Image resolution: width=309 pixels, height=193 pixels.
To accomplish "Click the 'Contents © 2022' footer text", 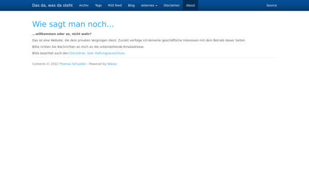I will pos(45,64).
